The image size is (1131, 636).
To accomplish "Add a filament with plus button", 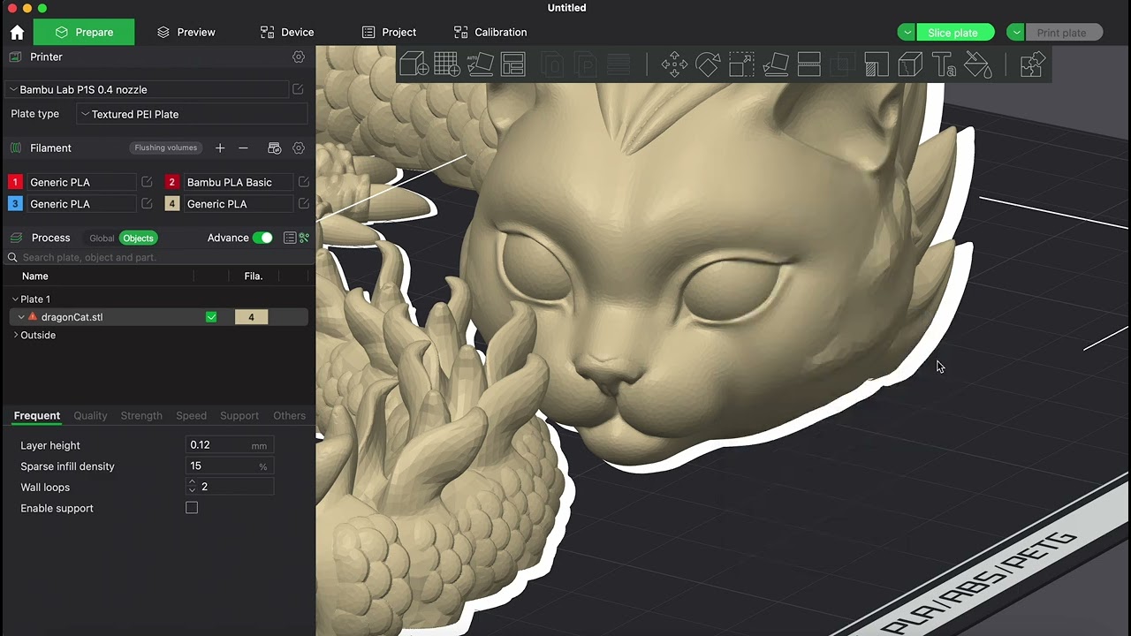I will (220, 148).
